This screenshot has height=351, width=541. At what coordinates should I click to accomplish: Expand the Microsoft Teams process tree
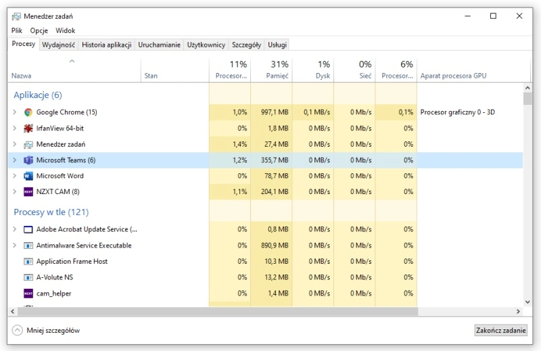point(14,160)
